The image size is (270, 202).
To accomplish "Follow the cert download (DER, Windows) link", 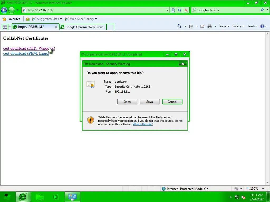I will point(29,48).
